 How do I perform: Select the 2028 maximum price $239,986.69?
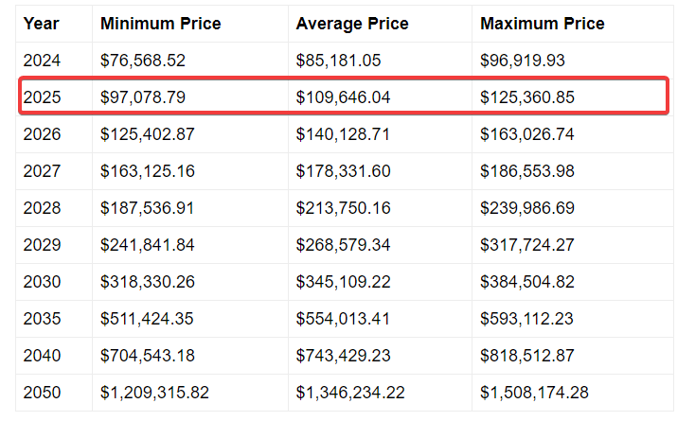pos(527,208)
